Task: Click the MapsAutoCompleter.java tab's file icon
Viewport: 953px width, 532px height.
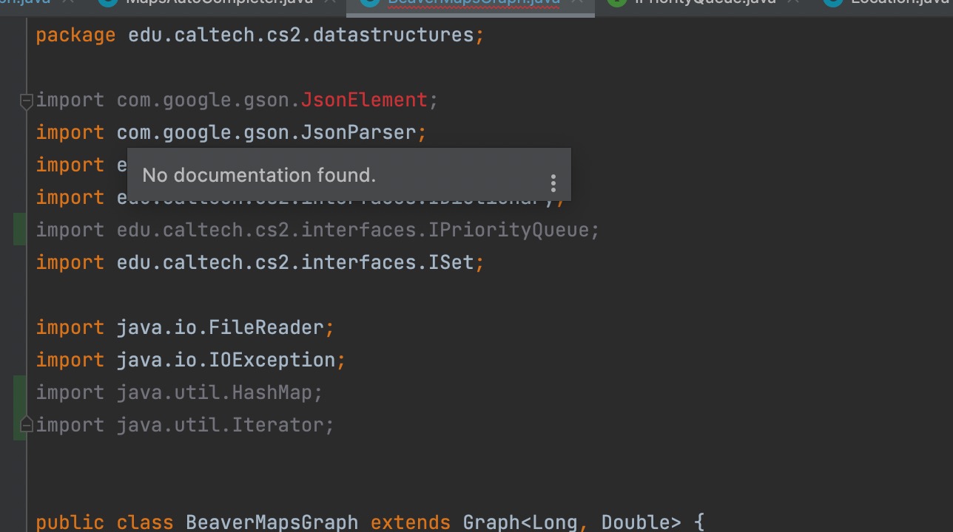Action: pos(108,2)
